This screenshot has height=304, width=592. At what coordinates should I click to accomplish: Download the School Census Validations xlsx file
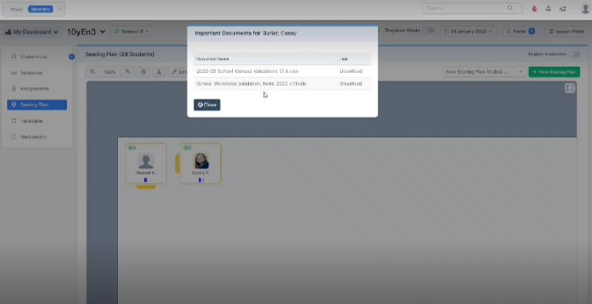point(351,72)
